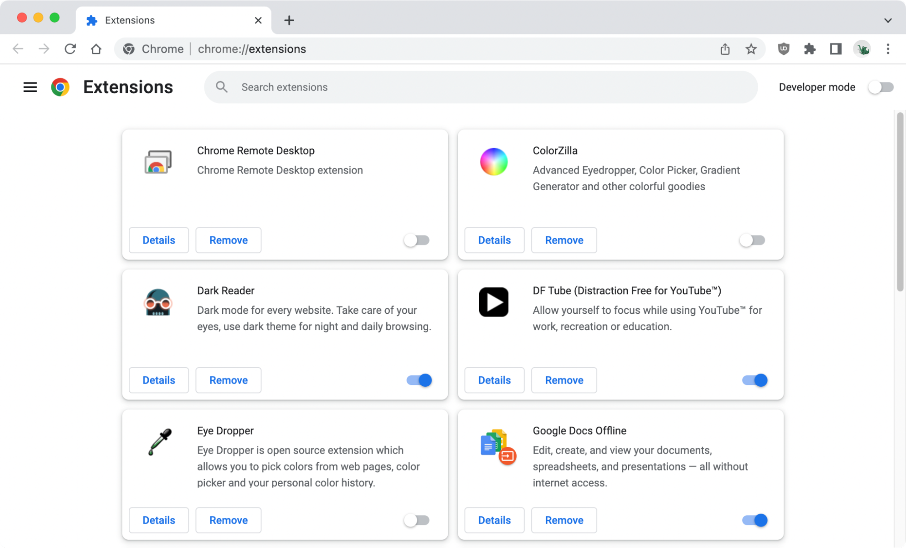Focus the Search extensions field
The height and width of the screenshot is (548, 906).
point(481,87)
